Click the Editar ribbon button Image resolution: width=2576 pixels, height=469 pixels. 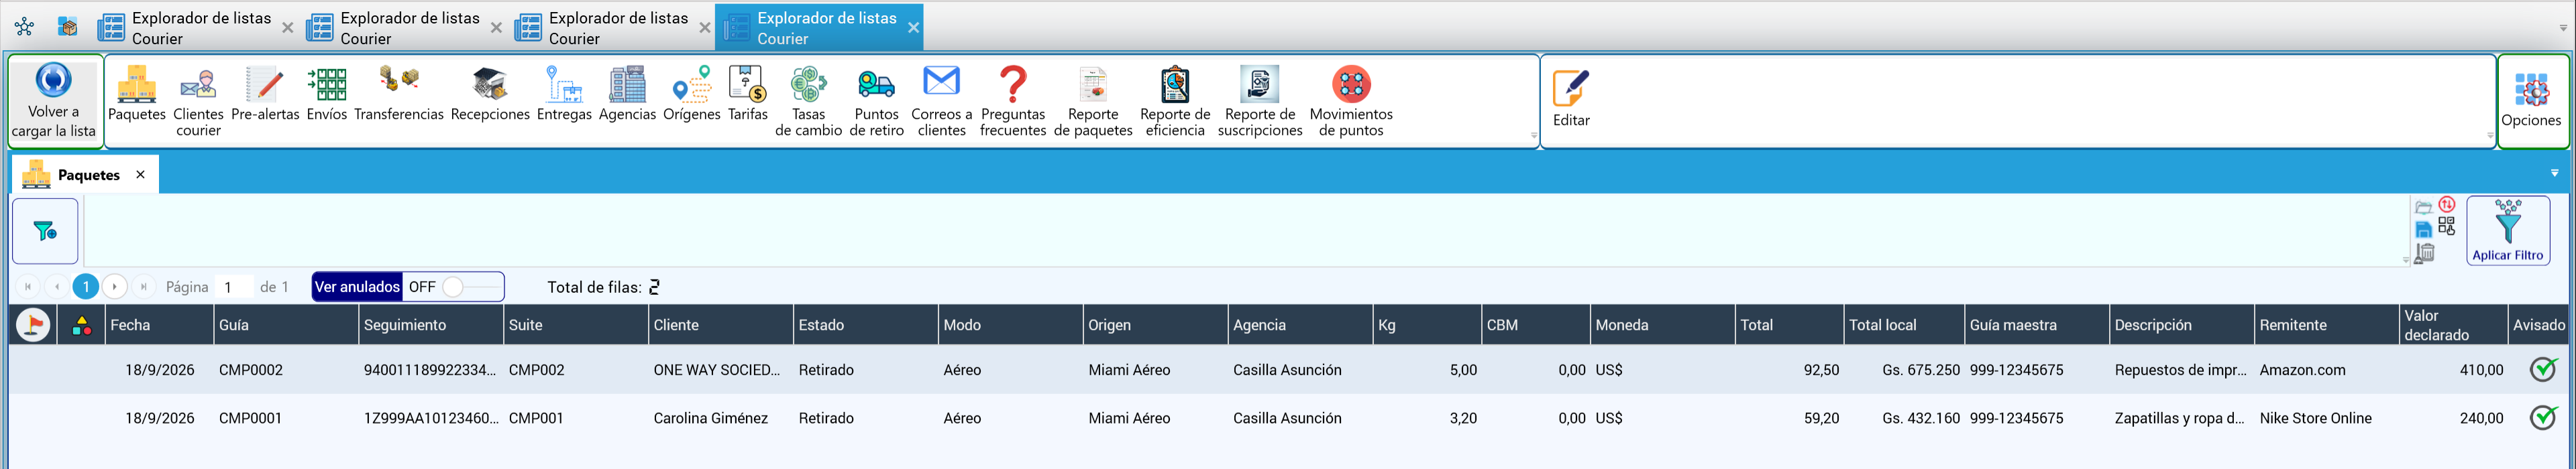(1571, 98)
